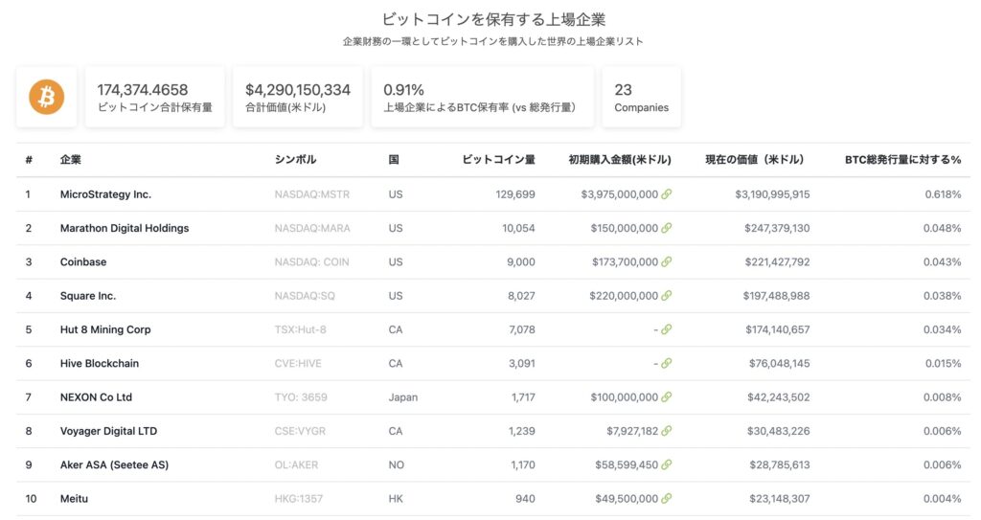This screenshot has height=520, width=981.
Task: Select Coinbase company name
Action: (x=83, y=262)
